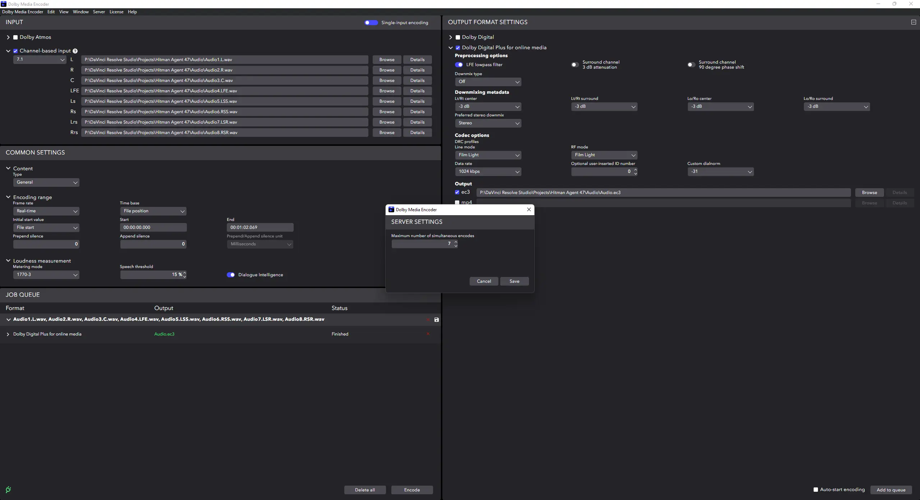
Task: Open the Data rate 1024 kbps dropdown
Action: [x=488, y=172]
